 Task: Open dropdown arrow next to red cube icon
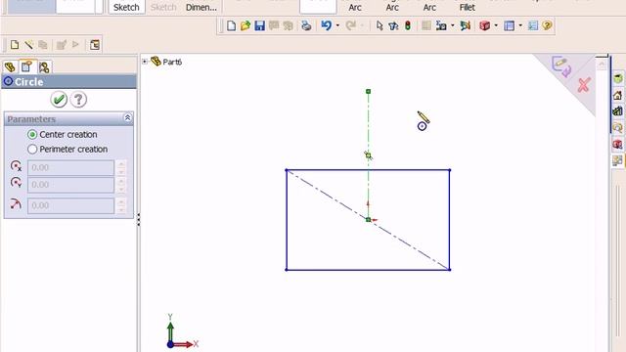tap(496, 26)
